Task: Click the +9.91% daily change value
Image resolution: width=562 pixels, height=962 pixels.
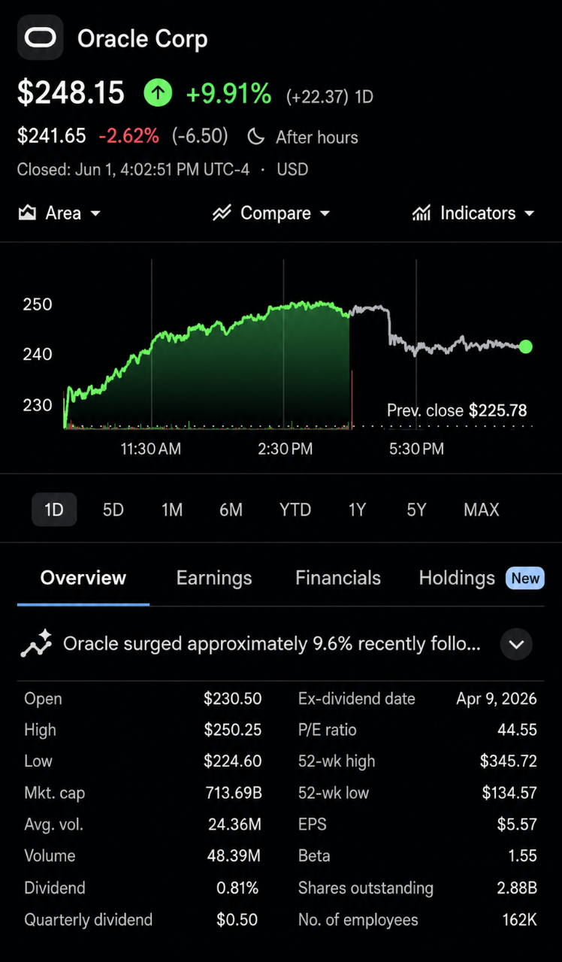Action: click(228, 94)
